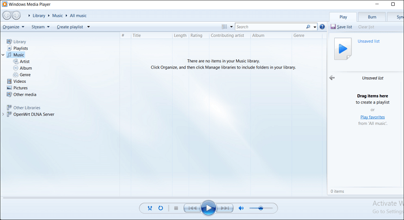Image resolution: width=404 pixels, height=220 pixels.
Task: Toggle shuffle mode
Action: pos(149,208)
